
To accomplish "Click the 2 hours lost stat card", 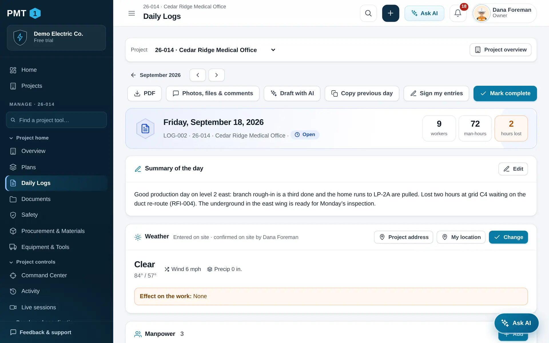I will click(x=511, y=128).
